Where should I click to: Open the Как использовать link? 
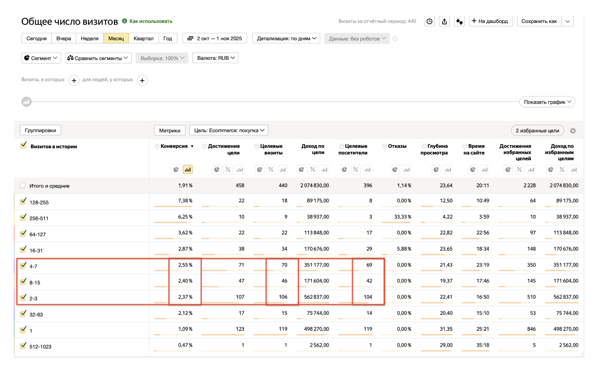(x=150, y=21)
